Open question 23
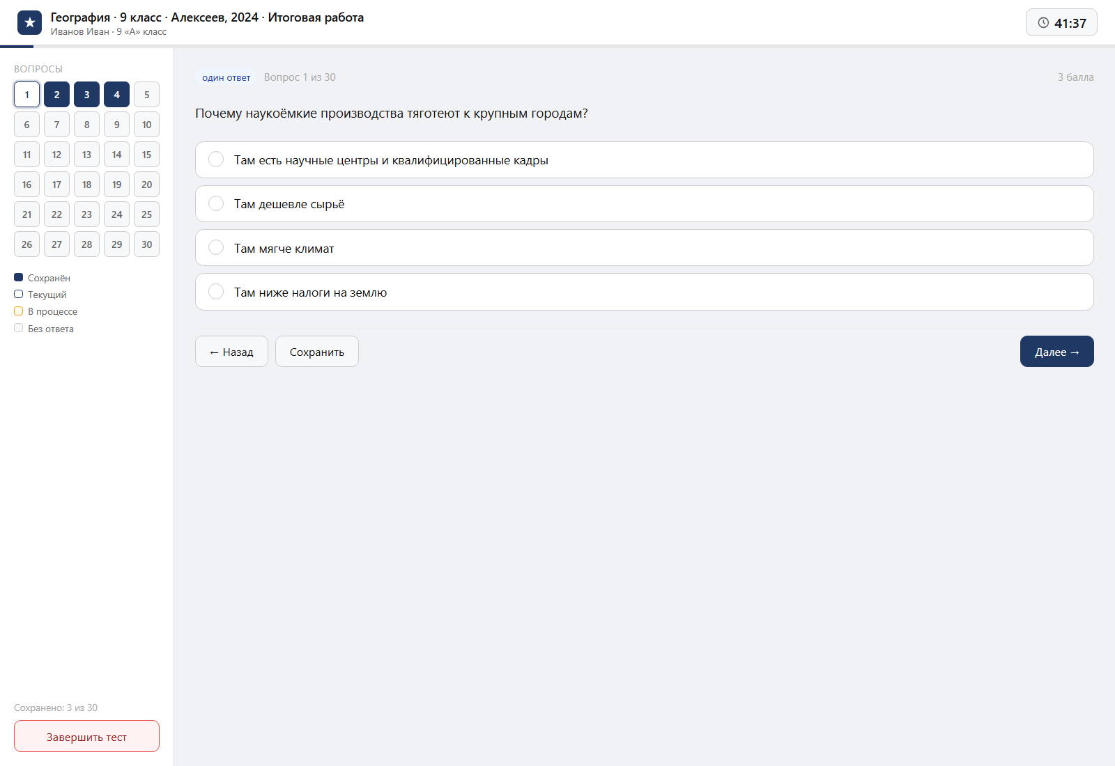 click(x=86, y=214)
